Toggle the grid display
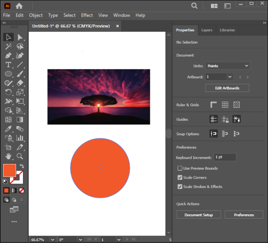This screenshot has width=268, height=243. [225, 105]
